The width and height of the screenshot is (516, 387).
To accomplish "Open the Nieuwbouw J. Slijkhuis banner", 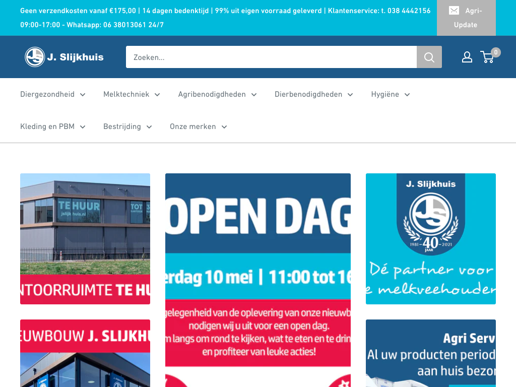I will click(x=85, y=353).
